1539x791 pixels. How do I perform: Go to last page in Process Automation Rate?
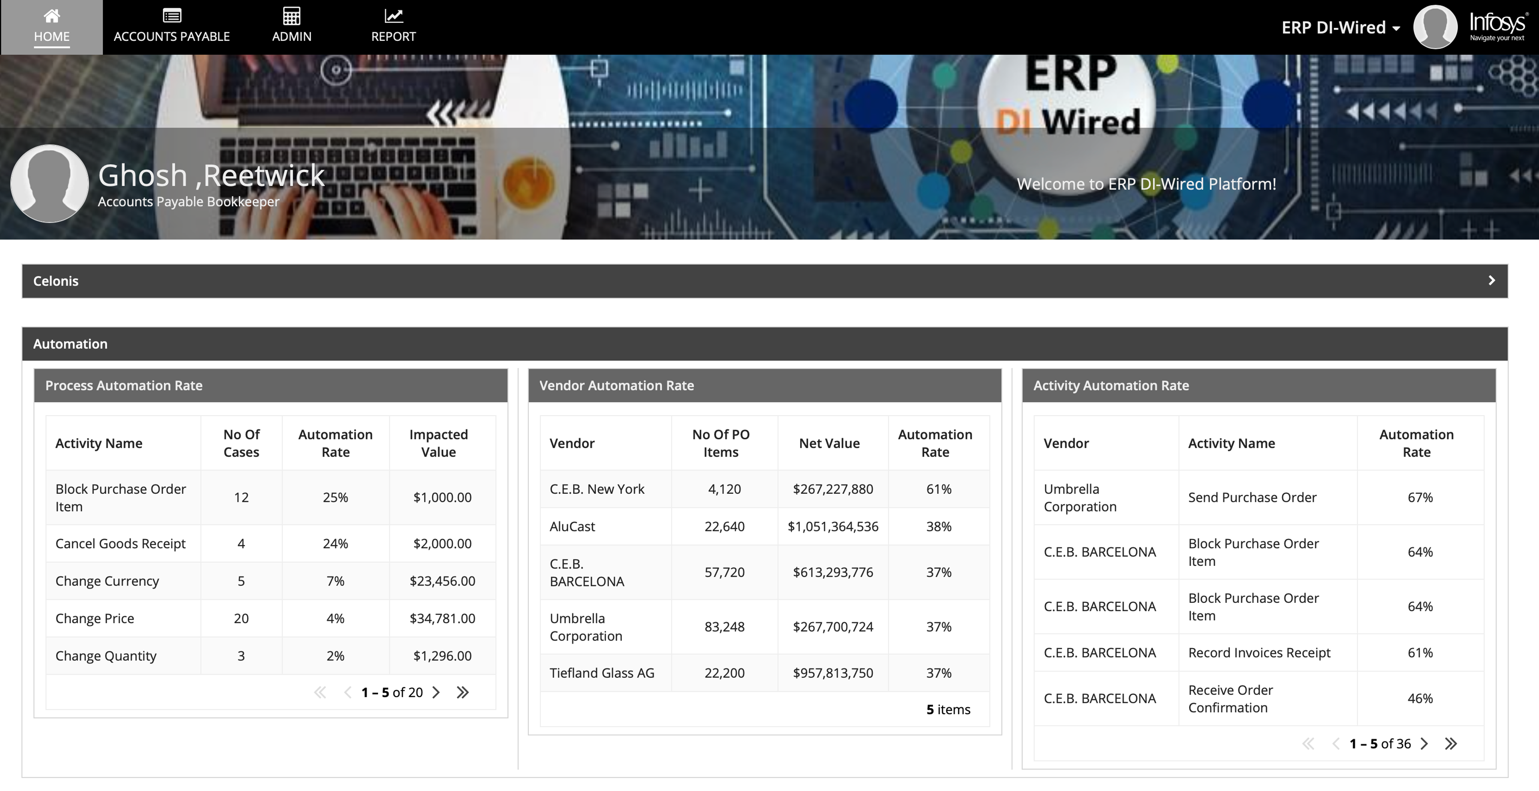click(x=463, y=692)
